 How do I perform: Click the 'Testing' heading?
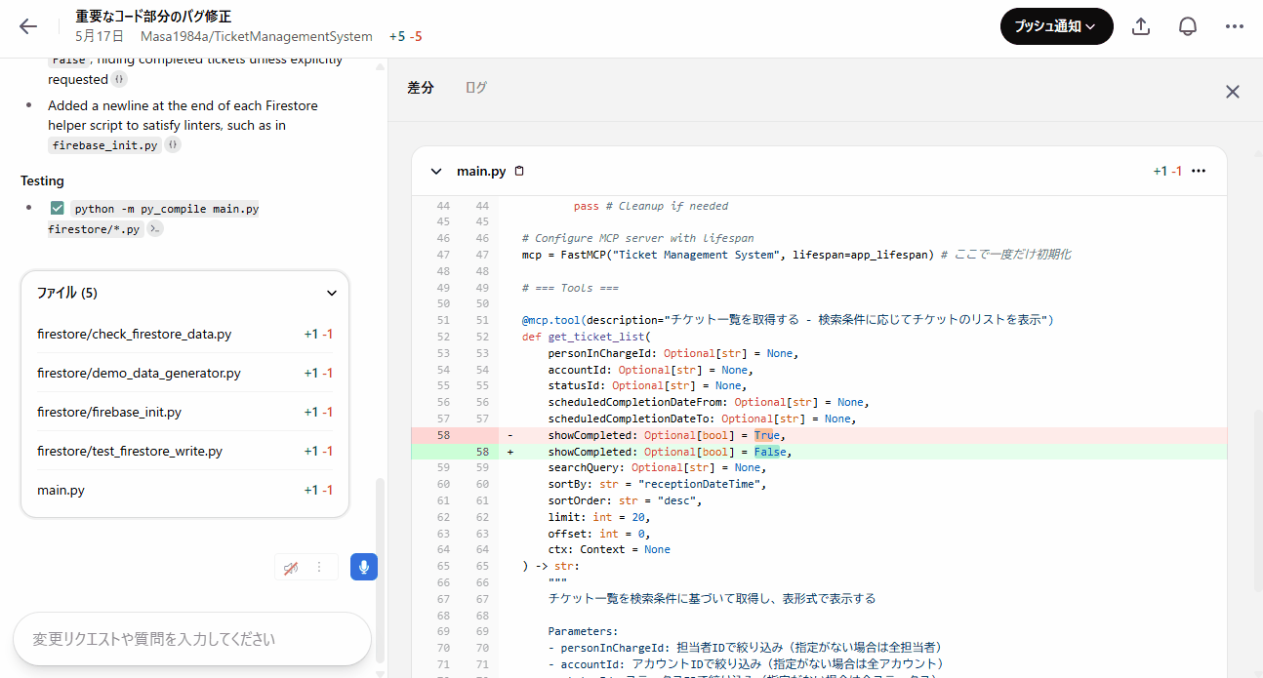42,180
